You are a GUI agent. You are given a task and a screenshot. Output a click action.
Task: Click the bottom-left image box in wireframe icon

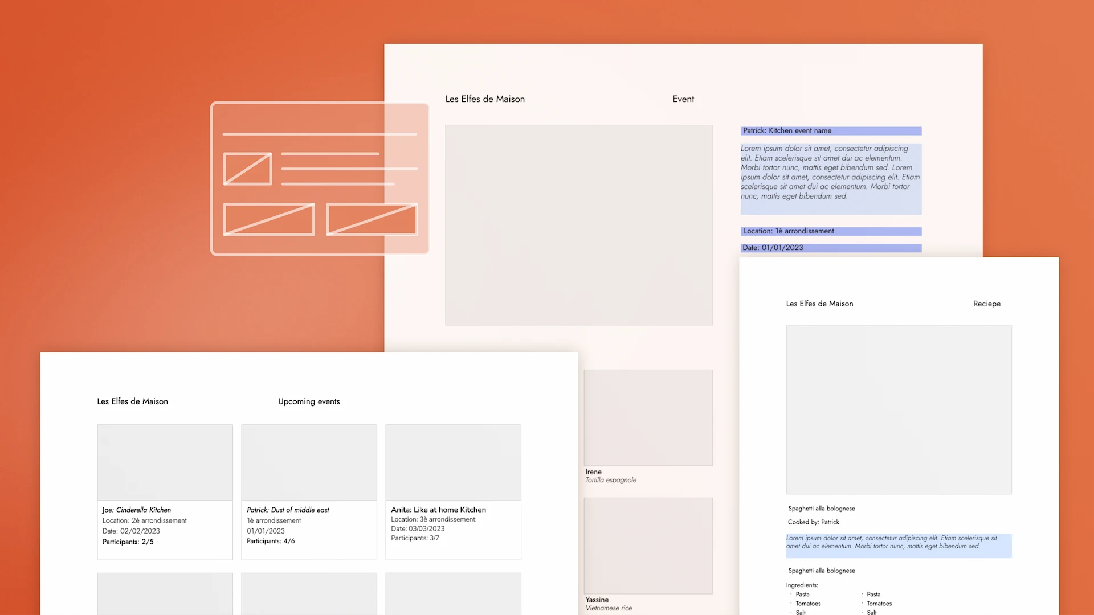pos(269,219)
